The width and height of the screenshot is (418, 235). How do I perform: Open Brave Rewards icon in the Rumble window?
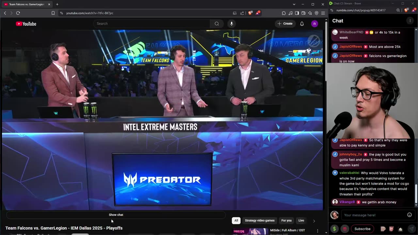[x=413, y=10]
